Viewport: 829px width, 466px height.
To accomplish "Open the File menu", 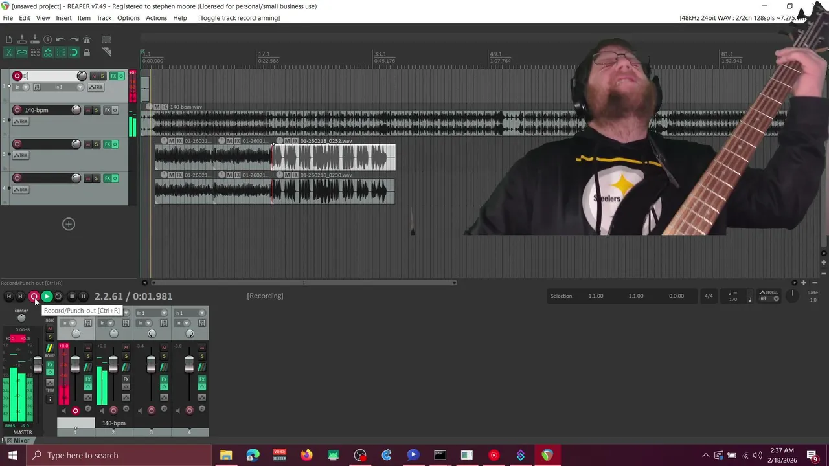I will (8, 18).
